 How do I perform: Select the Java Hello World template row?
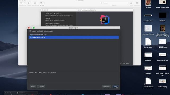(x=74, y=37)
